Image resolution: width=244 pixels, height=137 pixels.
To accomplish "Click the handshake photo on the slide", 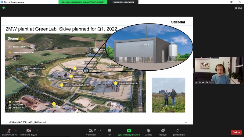I will click(x=169, y=95).
